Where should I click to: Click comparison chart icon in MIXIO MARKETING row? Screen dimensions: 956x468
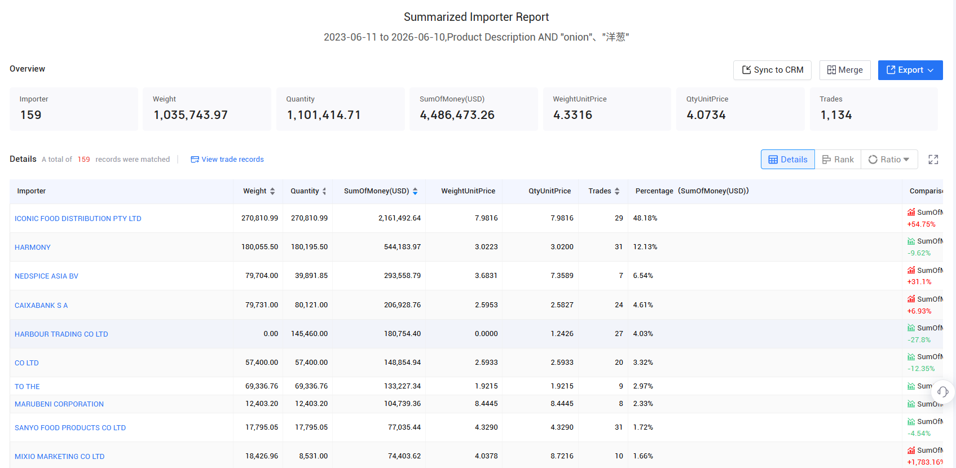(x=911, y=450)
